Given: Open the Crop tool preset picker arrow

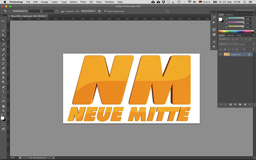Looking at the screenshot, I should point(9,11).
